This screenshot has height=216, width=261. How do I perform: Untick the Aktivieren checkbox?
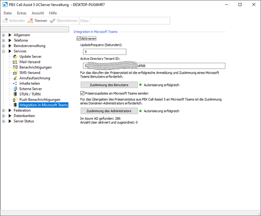click(79, 38)
